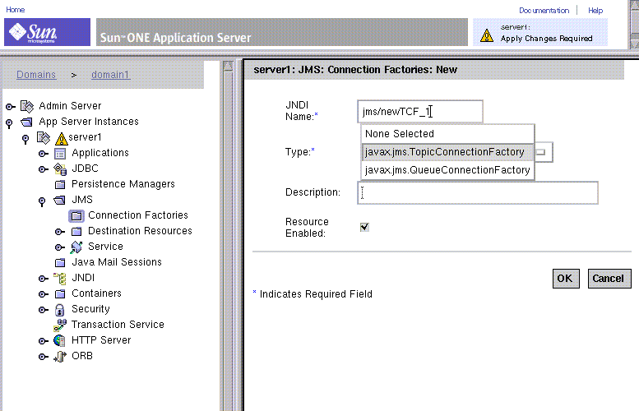Viewport: 639px width, 411px height.
Task: Expand the Admin Server node
Action: 10,107
